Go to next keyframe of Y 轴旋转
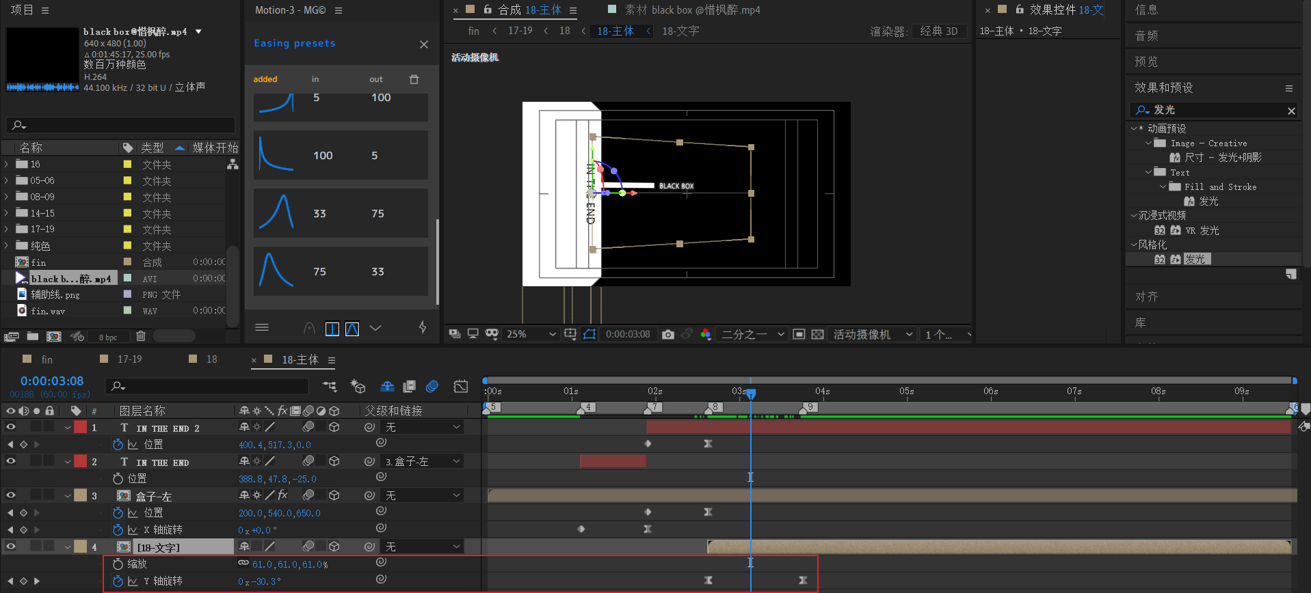The width and height of the screenshot is (1311, 593). tap(36, 581)
